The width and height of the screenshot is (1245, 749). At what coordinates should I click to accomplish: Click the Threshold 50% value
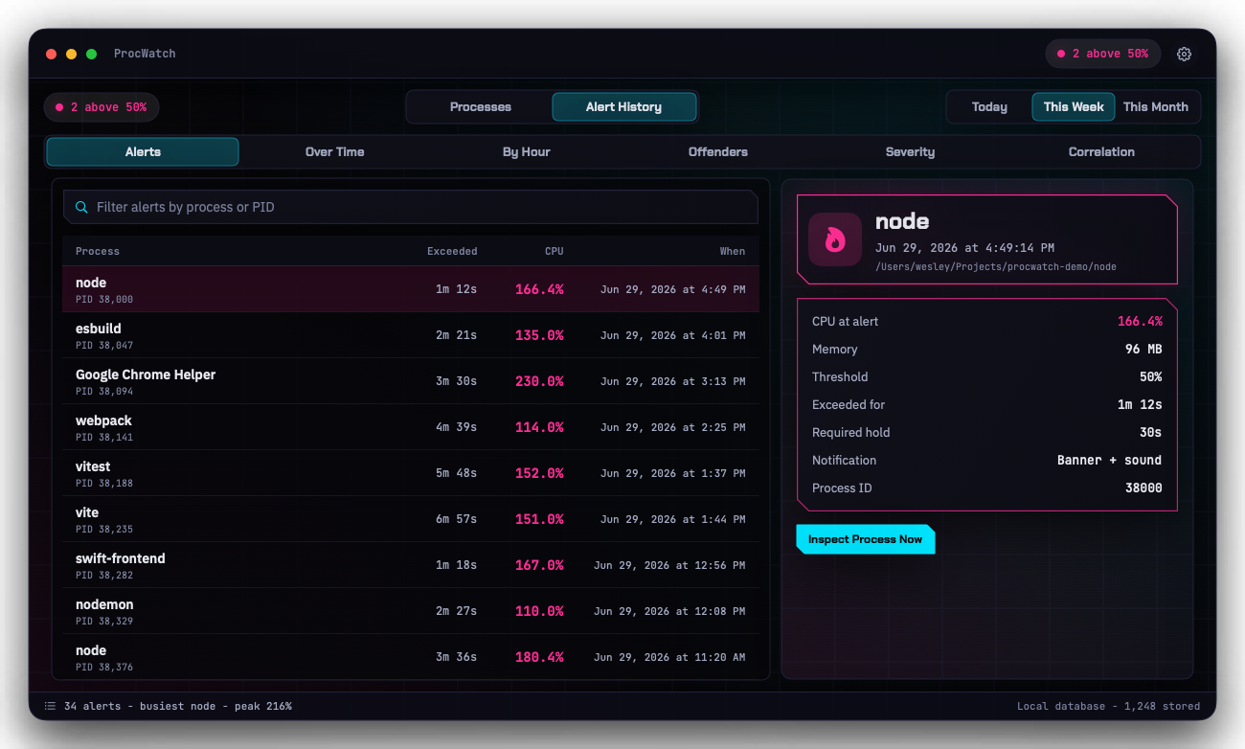click(1151, 377)
